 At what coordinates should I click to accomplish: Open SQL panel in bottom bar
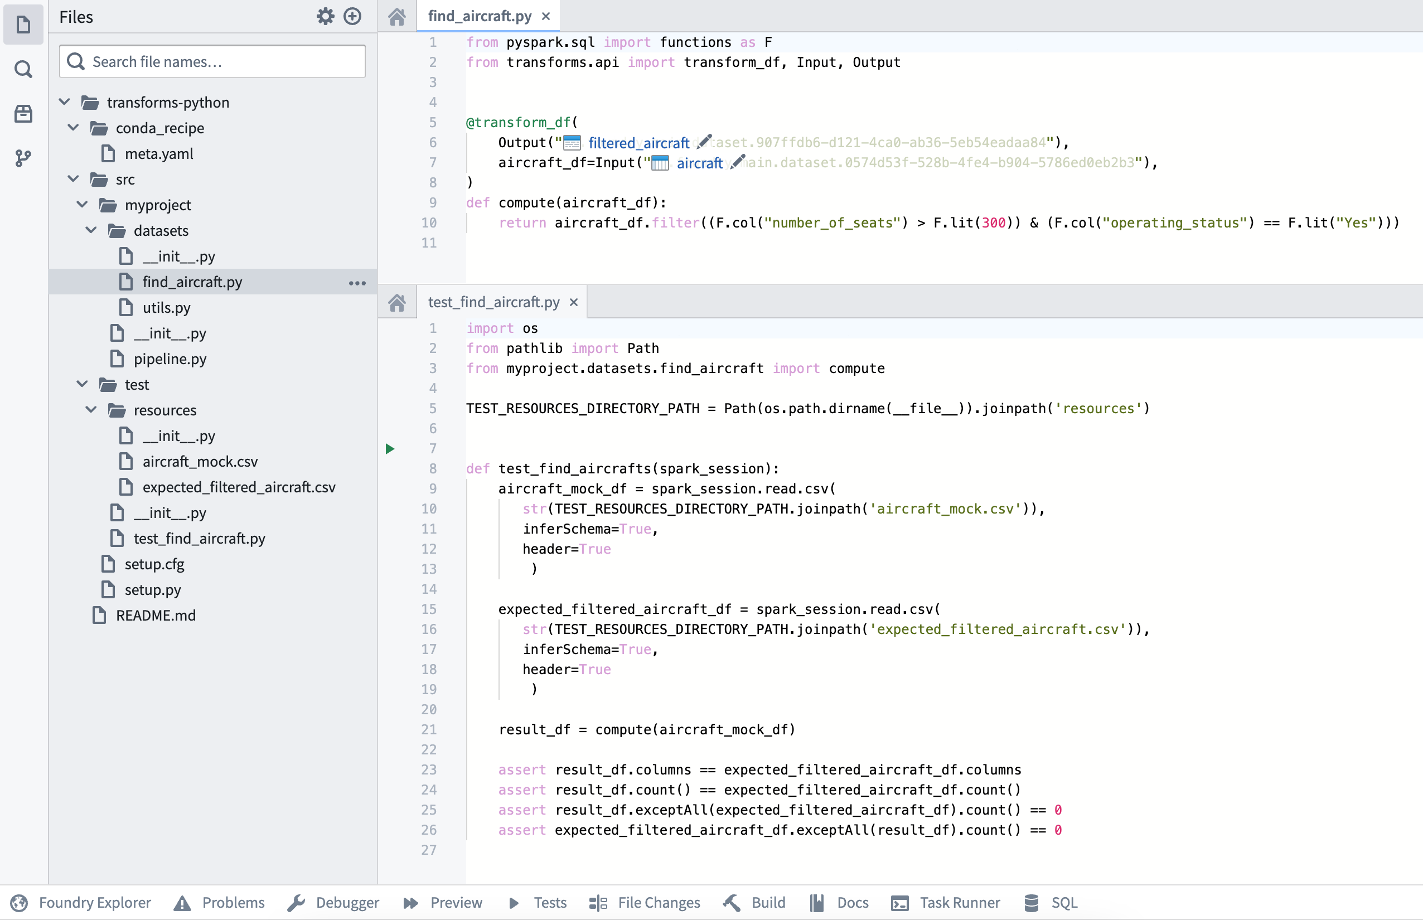[x=1051, y=903]
